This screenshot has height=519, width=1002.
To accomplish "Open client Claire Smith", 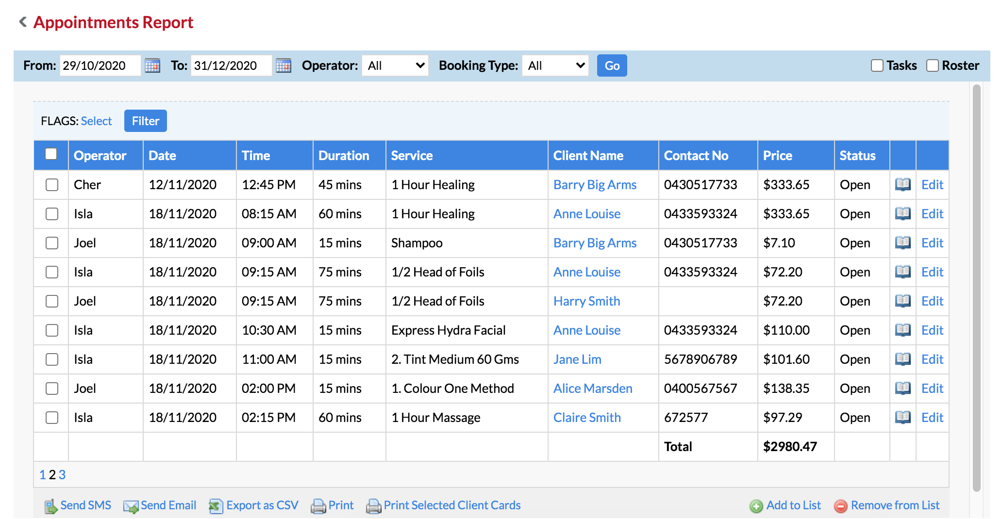I will pos(587,418).
